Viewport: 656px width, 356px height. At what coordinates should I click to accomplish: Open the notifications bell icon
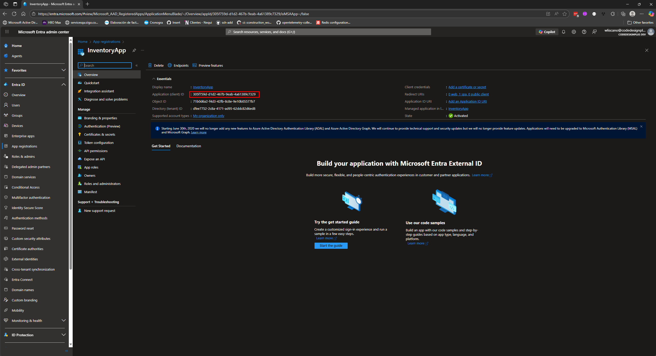coord(564,32)
